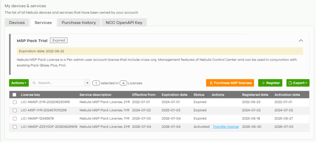Click the Purchase MSP licenses button
This screenshot has height=142, width=316.
point(230,83)
